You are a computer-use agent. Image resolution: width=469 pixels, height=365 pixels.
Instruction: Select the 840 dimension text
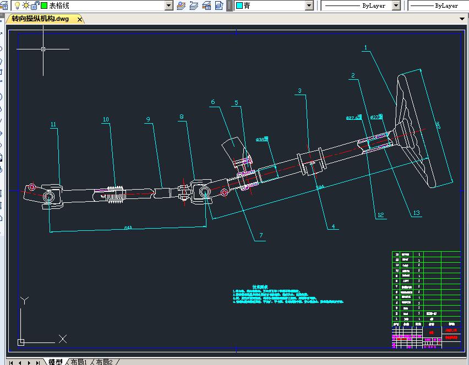(128, 228)
